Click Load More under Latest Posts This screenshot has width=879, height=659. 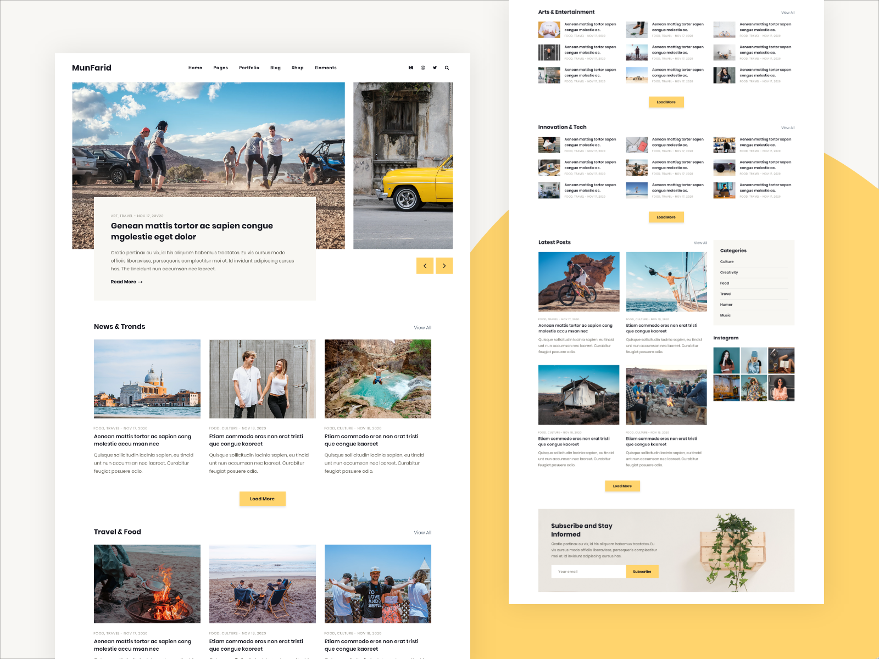[622, 486]
